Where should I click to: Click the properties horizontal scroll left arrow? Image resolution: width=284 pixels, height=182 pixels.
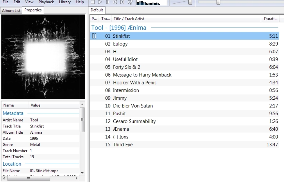pyautogui.click(x=4, y=178)
